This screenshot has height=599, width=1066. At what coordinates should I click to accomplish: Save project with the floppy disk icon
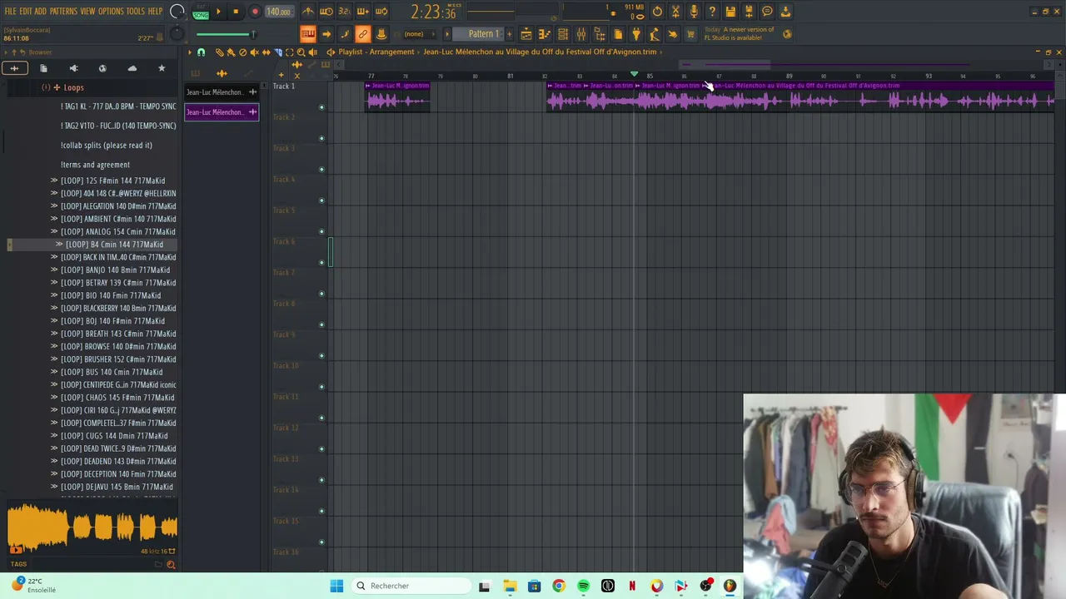click(730, 12)
